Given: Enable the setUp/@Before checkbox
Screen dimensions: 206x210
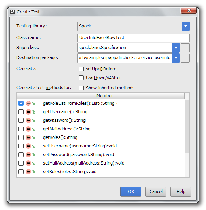Looking at the screenshot, I should tap(81, 69).
